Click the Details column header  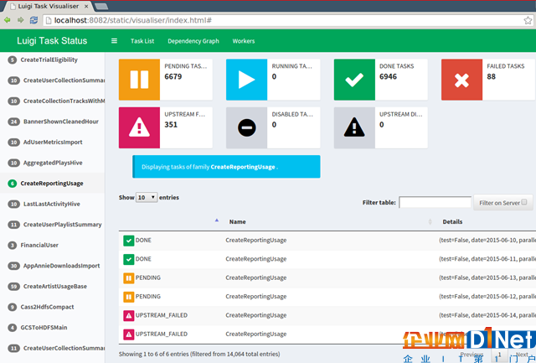click(452, 221)
